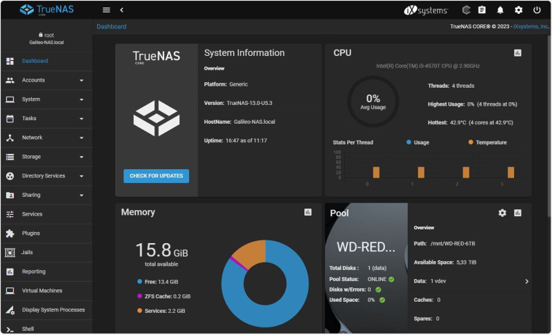Click the Memory donut chart

265,284
